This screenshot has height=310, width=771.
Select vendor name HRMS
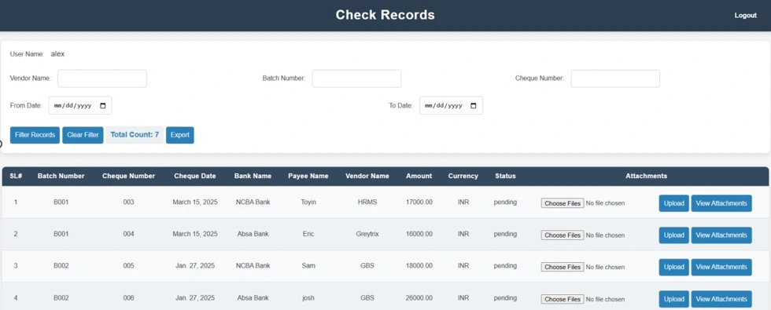pyautogui.click(x=367, y=202)
